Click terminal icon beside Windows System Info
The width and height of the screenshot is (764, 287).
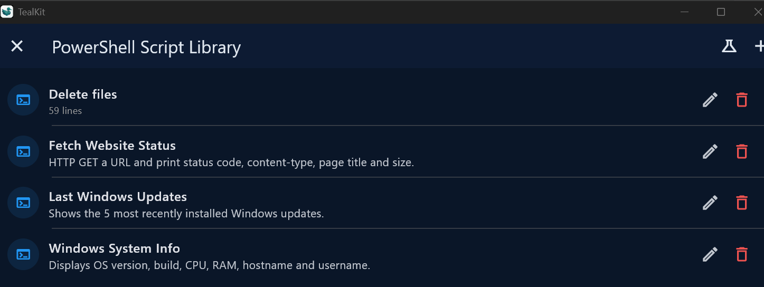[x=23, y=254]
